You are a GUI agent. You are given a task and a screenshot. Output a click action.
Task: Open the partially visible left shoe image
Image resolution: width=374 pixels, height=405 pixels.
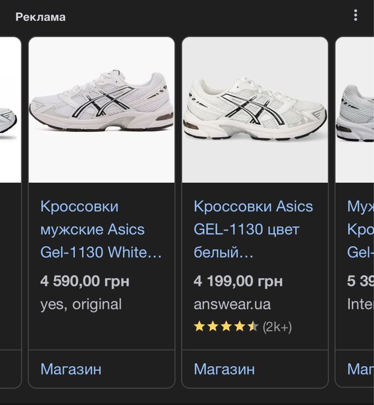click(10, 110)
